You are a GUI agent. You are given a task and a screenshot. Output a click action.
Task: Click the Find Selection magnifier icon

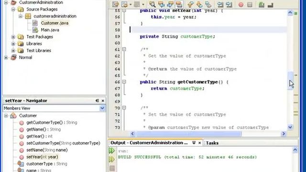tap(152, 4)
